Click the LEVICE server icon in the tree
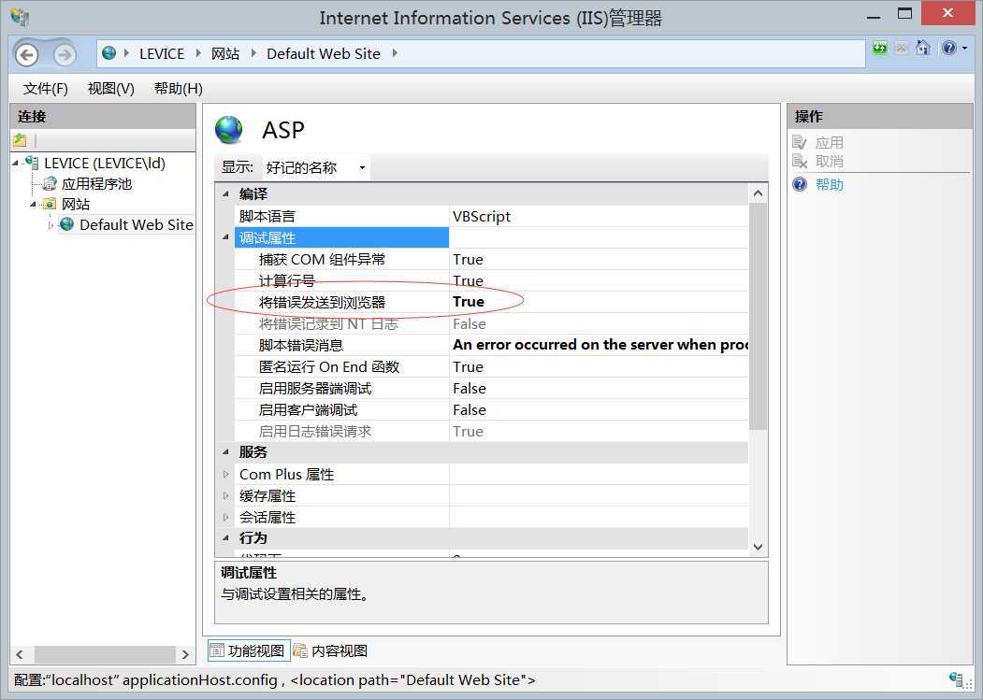 [32, 163]
